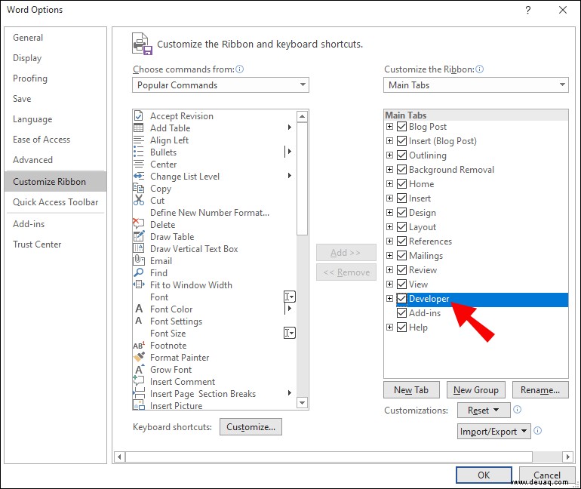Image resolution: width=581 pixels, height=489 pixels.
Task: Choose the Bullets list icon
Action: tap(139, 152)
